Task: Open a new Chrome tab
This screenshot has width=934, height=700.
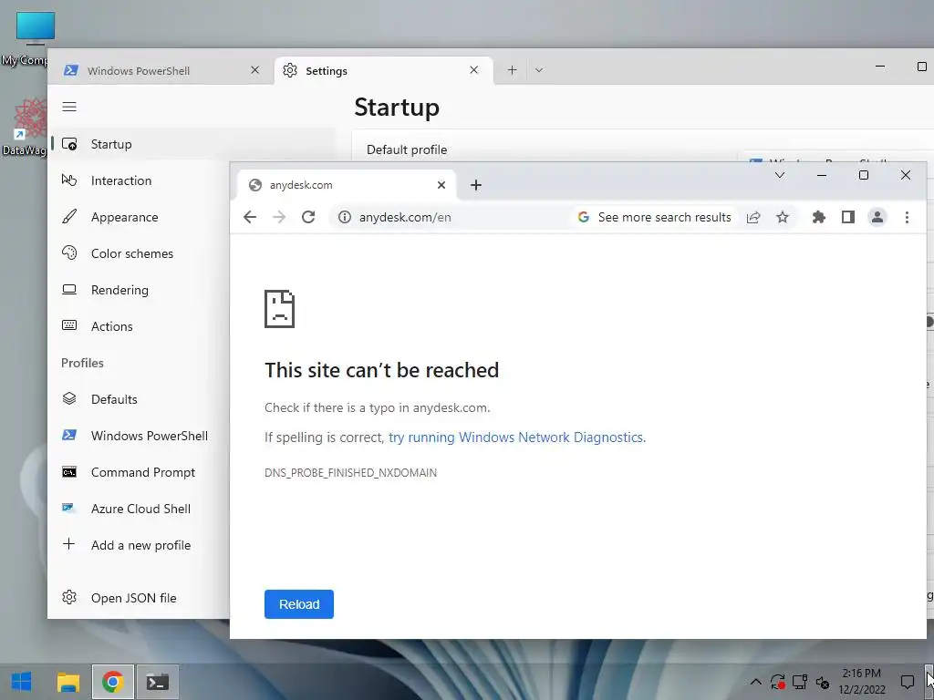Action: (475, 185)
